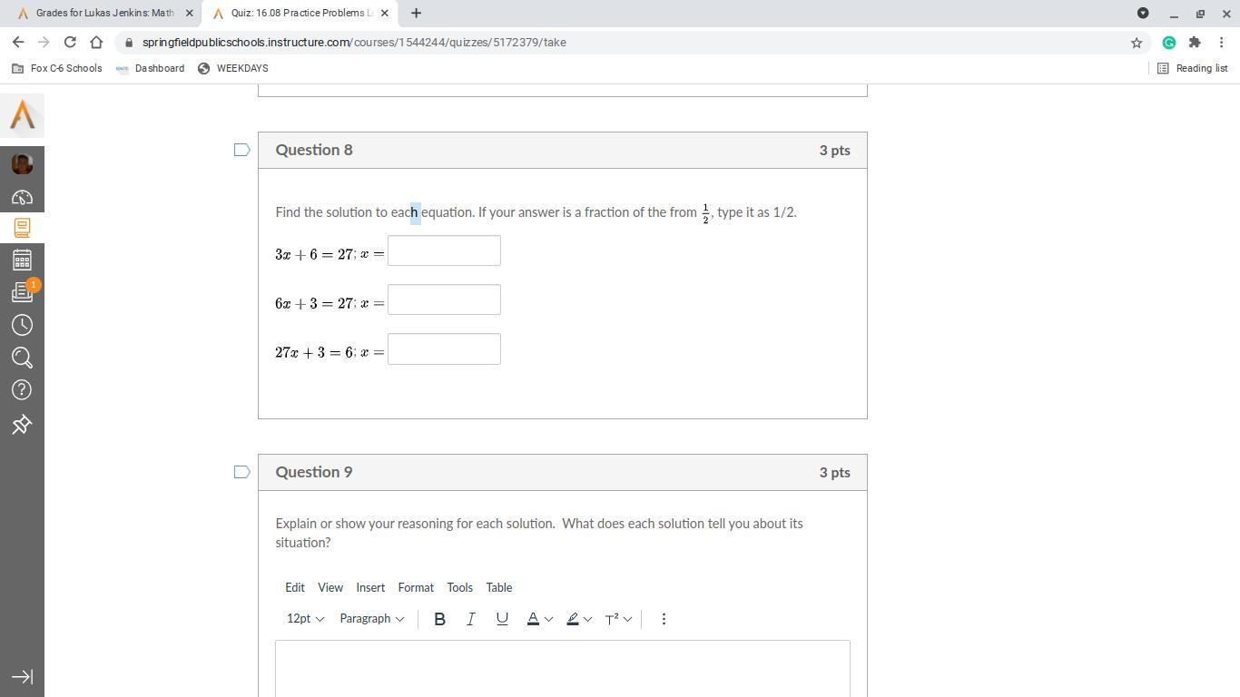Screen dimensions: 1240x697
Task: Go forward to the next page
Action: 44,43
